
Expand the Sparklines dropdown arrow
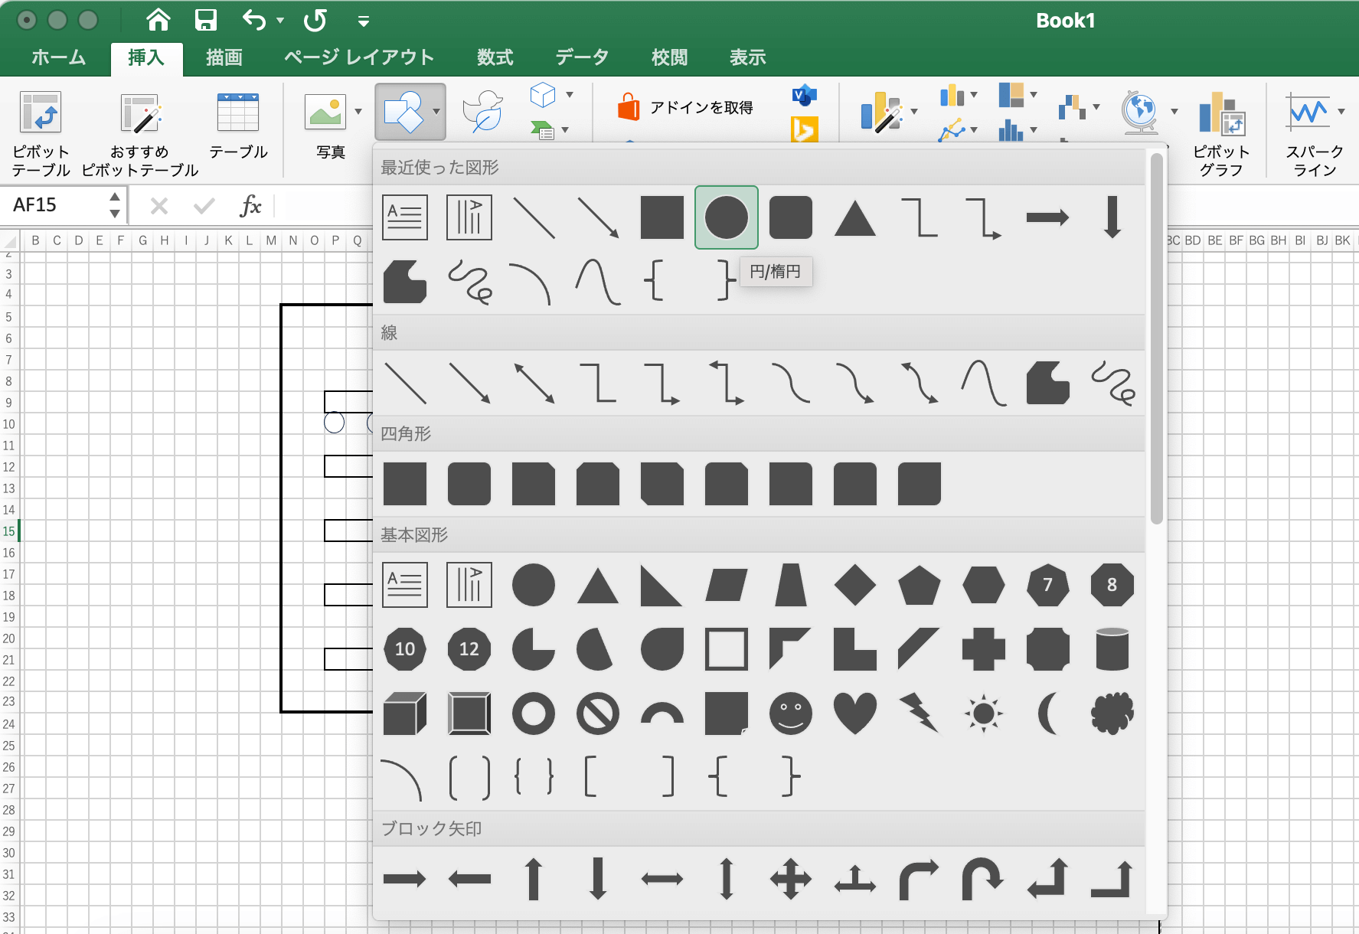point(1341,112)
